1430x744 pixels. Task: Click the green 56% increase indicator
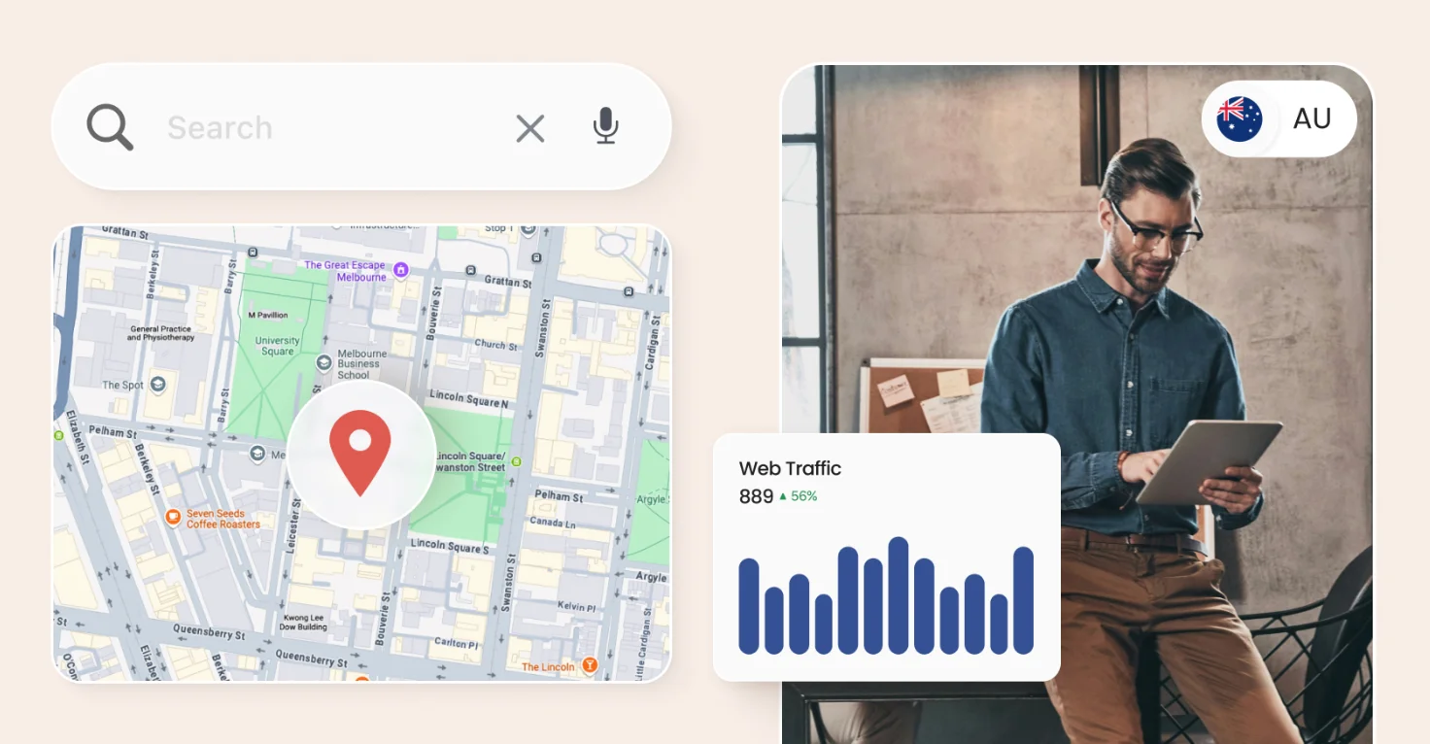click(x=800, y=496)
